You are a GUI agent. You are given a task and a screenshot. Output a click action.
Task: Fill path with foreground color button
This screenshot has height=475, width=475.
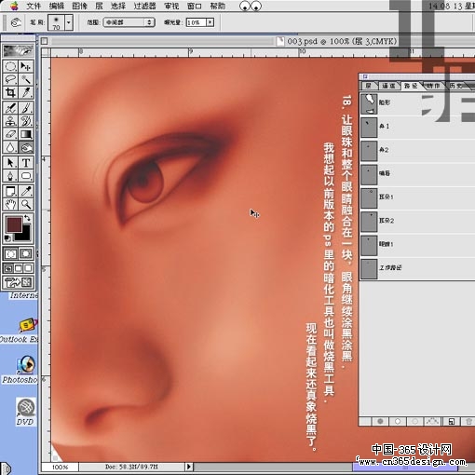380,421
